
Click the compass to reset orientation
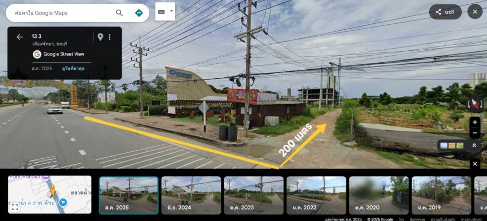click(475, 104)
